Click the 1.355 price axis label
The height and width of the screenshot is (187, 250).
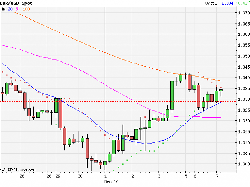point(244,45)
